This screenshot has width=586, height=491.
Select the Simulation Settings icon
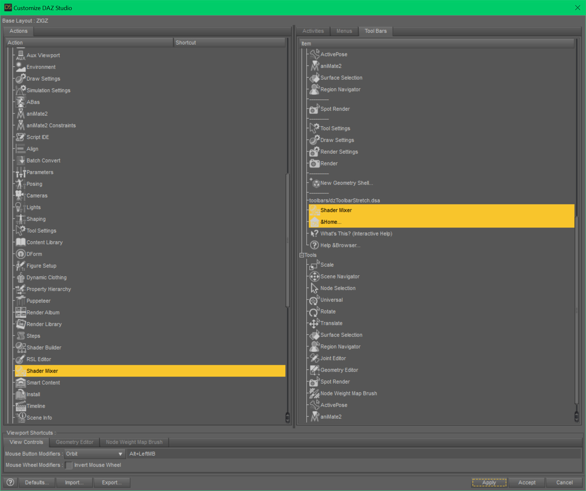tap(20, 90)
